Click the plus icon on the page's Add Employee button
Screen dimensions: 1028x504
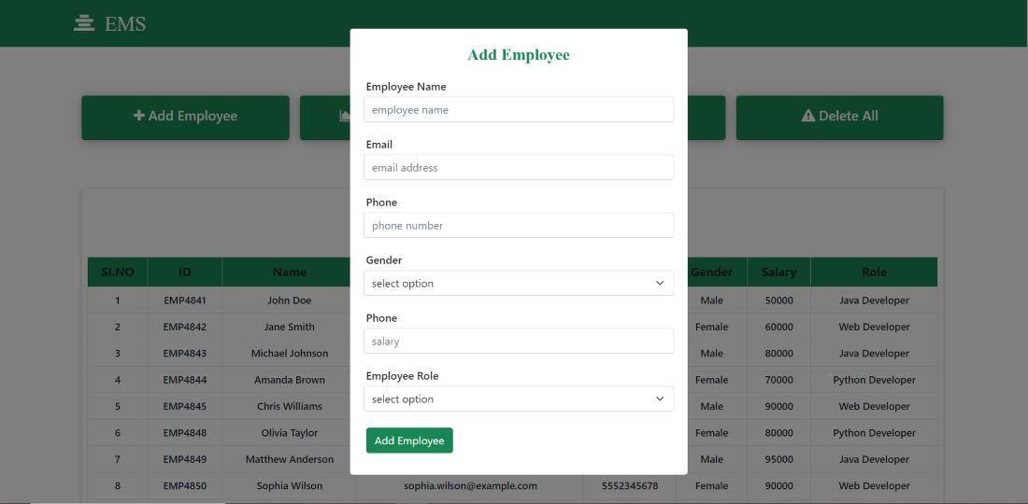click(x=139, y=115)
